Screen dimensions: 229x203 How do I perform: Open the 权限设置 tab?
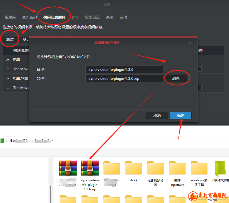pos(92,17)
